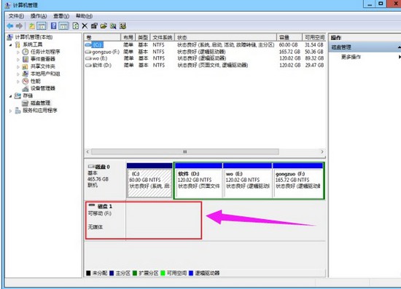Click 更多操作 in the actions pane
The height and width of the screenshot is (289, 401).
pyautogui.click(x=351, y=57)
